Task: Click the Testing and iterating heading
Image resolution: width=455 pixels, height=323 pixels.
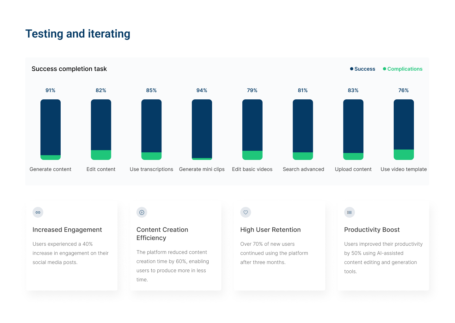Action: (78, 34)
